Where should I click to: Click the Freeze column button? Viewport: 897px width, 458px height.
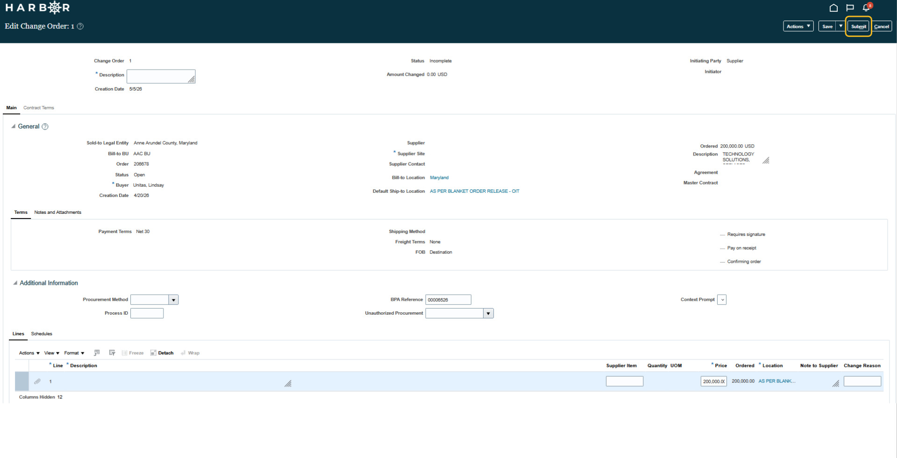coord(133,353)
